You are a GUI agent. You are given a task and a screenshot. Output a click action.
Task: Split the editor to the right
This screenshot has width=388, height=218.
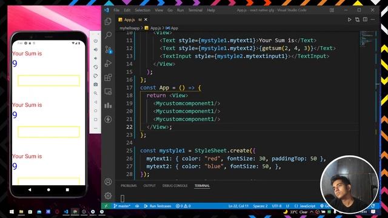[365, 19]
